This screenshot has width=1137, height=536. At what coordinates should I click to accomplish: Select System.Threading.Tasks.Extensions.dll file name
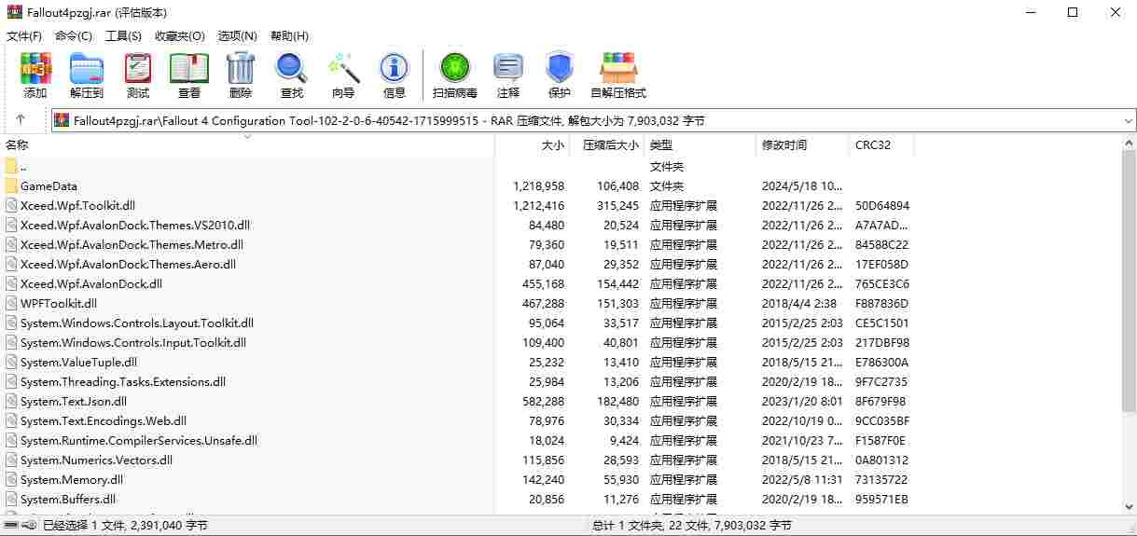(x=123, y=381)
